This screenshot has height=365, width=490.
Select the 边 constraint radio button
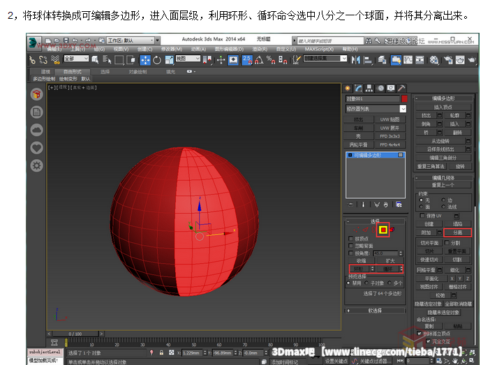[443, 200]
